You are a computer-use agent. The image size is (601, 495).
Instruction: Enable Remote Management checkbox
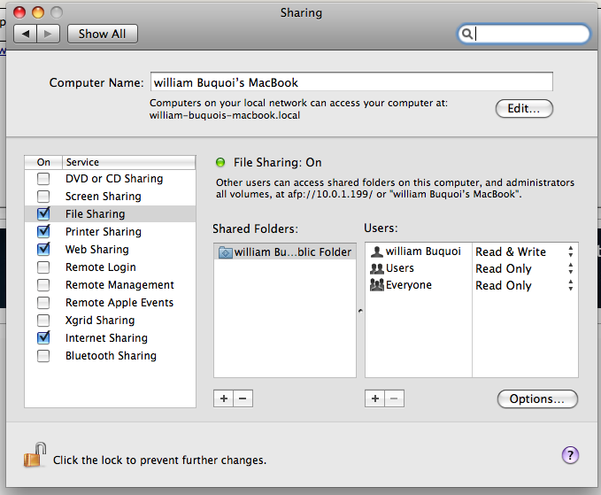tap(43, 285)
